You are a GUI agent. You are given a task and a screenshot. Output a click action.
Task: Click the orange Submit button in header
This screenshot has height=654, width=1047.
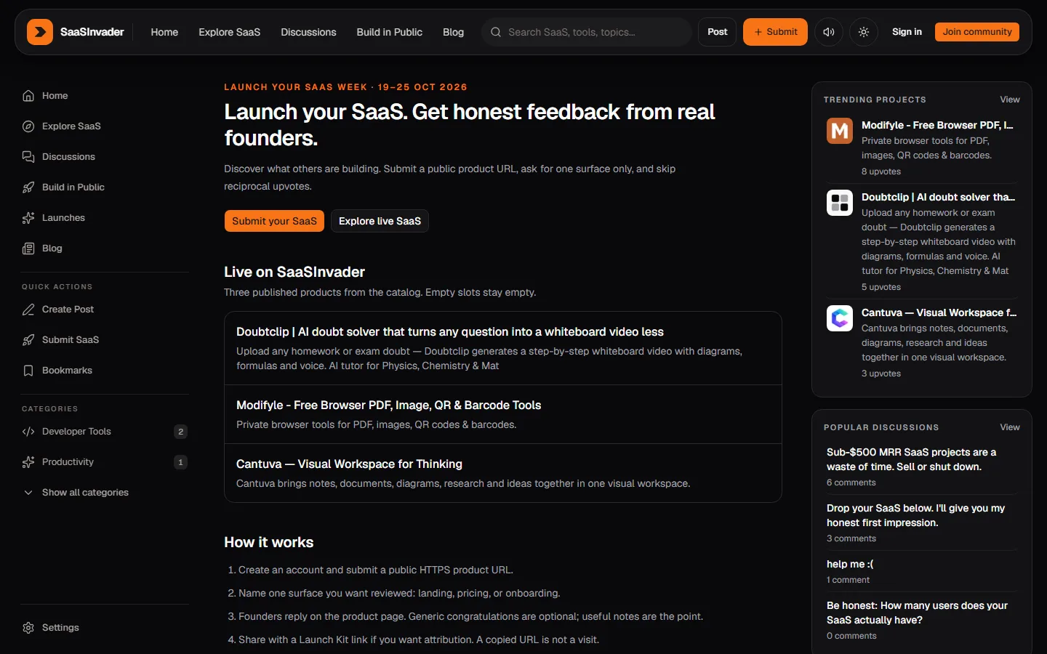(x=775, y=32)
